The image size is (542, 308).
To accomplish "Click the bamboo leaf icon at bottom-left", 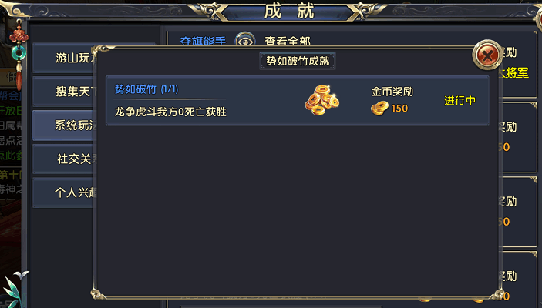I will 12,290.
